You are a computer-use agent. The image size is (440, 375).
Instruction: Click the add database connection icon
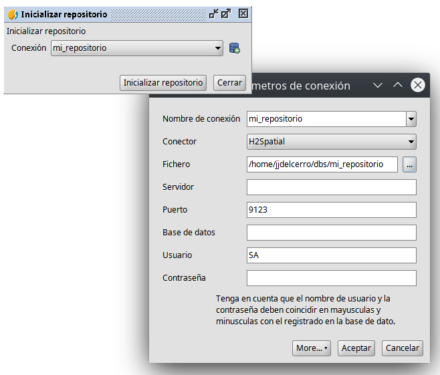coord(234,48)
